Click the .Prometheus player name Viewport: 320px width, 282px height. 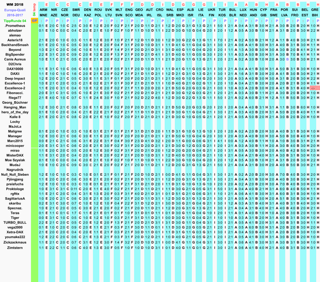(x=15, y=25)
